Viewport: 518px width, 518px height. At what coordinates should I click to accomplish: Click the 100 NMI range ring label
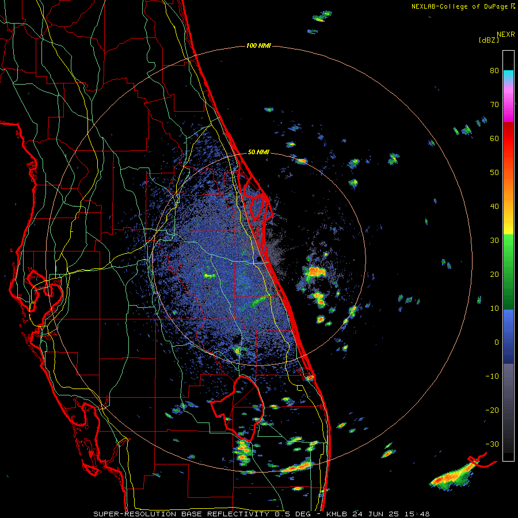tap(258, 45)
